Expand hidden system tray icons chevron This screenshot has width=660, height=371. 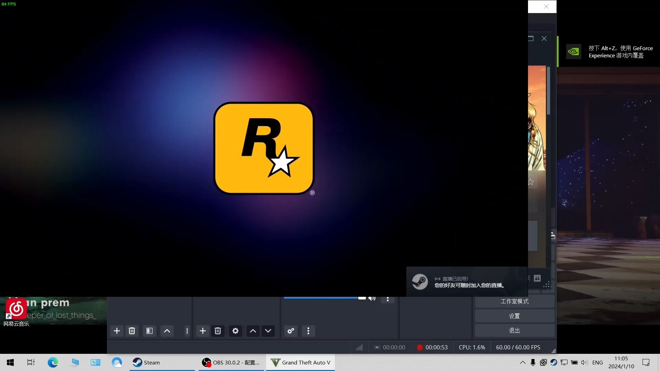(522, 362)
